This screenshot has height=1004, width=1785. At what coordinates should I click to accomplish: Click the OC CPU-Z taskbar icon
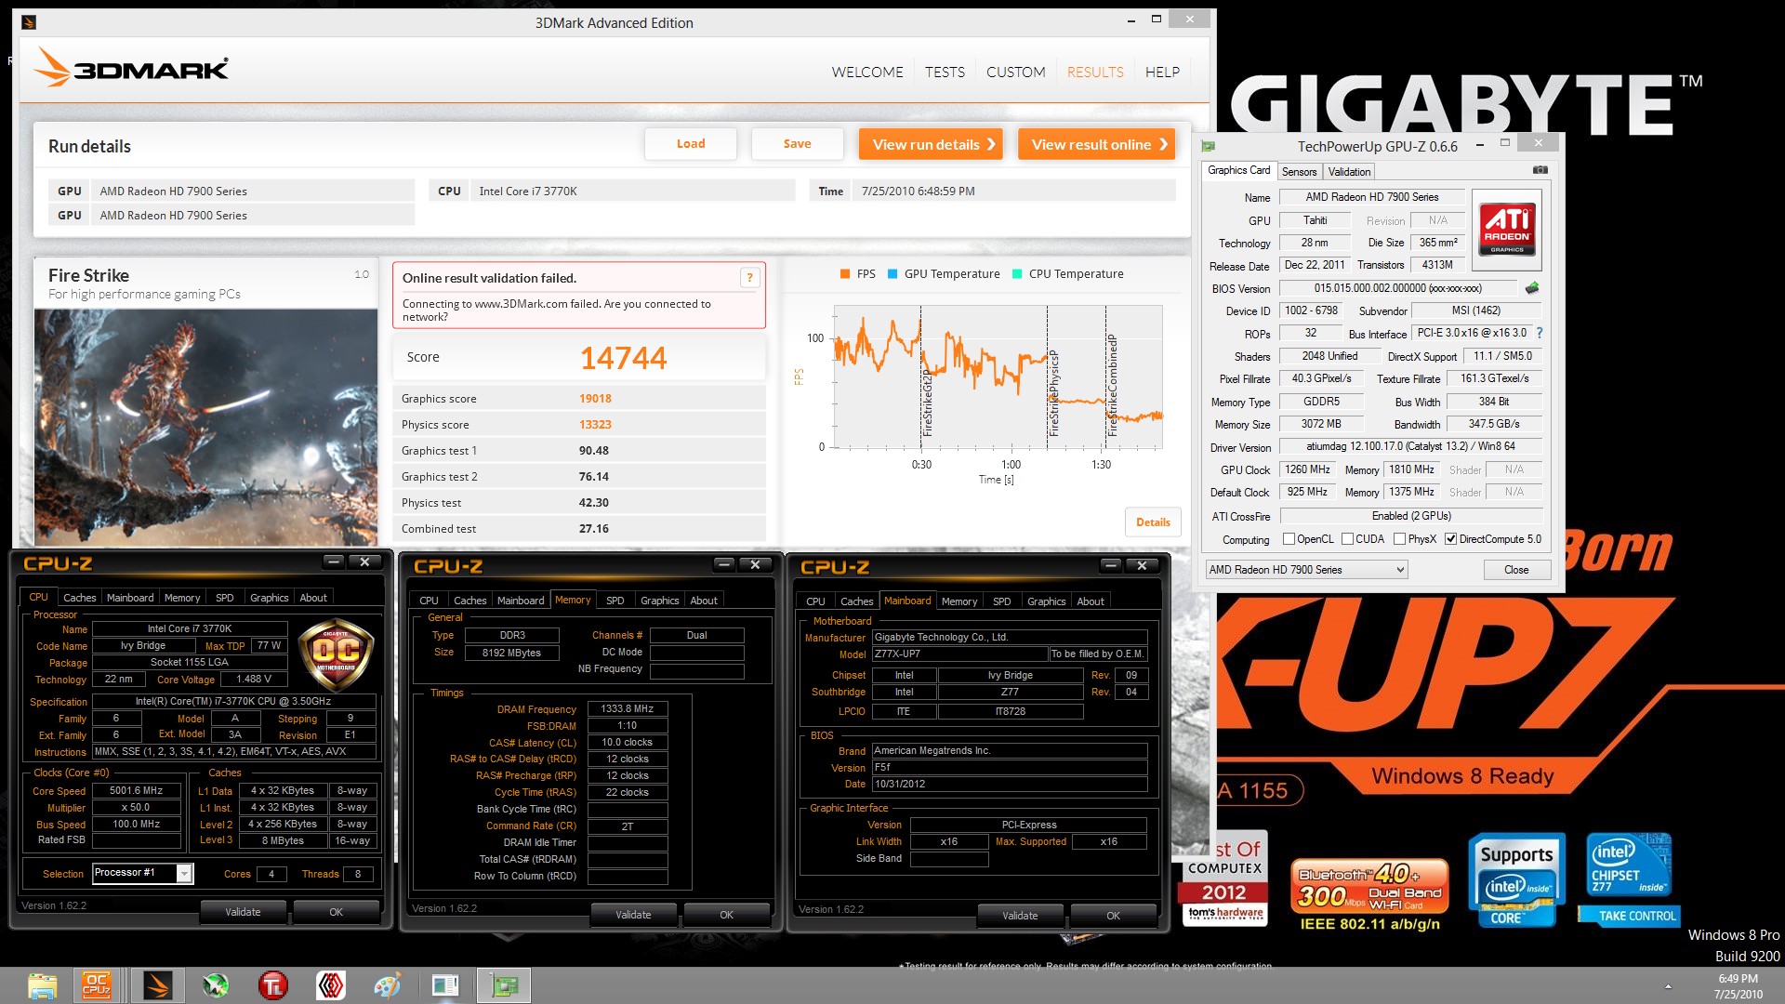coord(98,985)
